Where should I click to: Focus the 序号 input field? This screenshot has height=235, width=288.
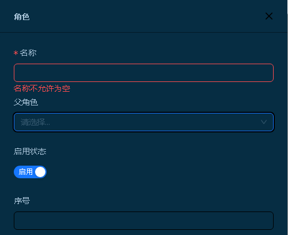[x=144, y=221]
